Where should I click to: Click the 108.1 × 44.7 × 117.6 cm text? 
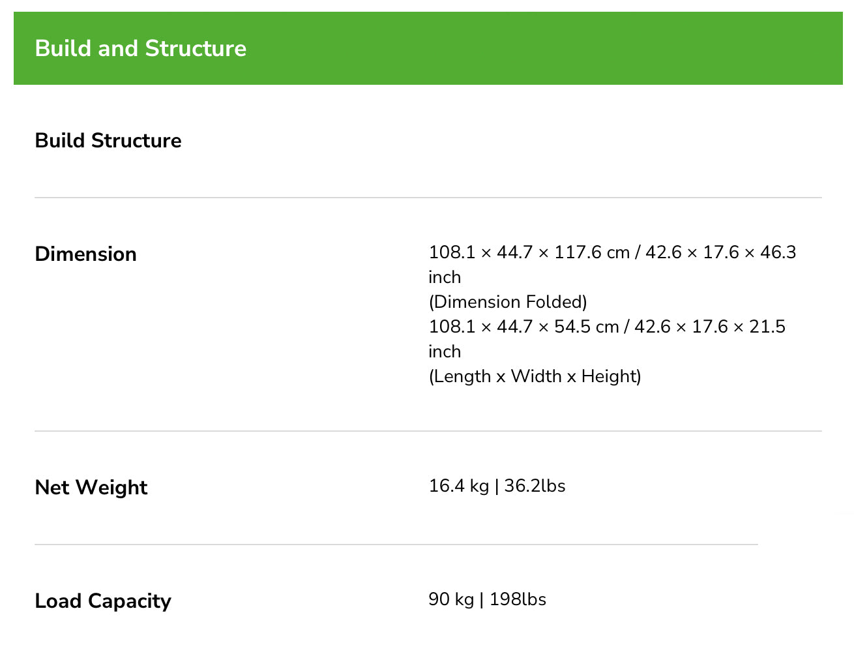(529, 252)
